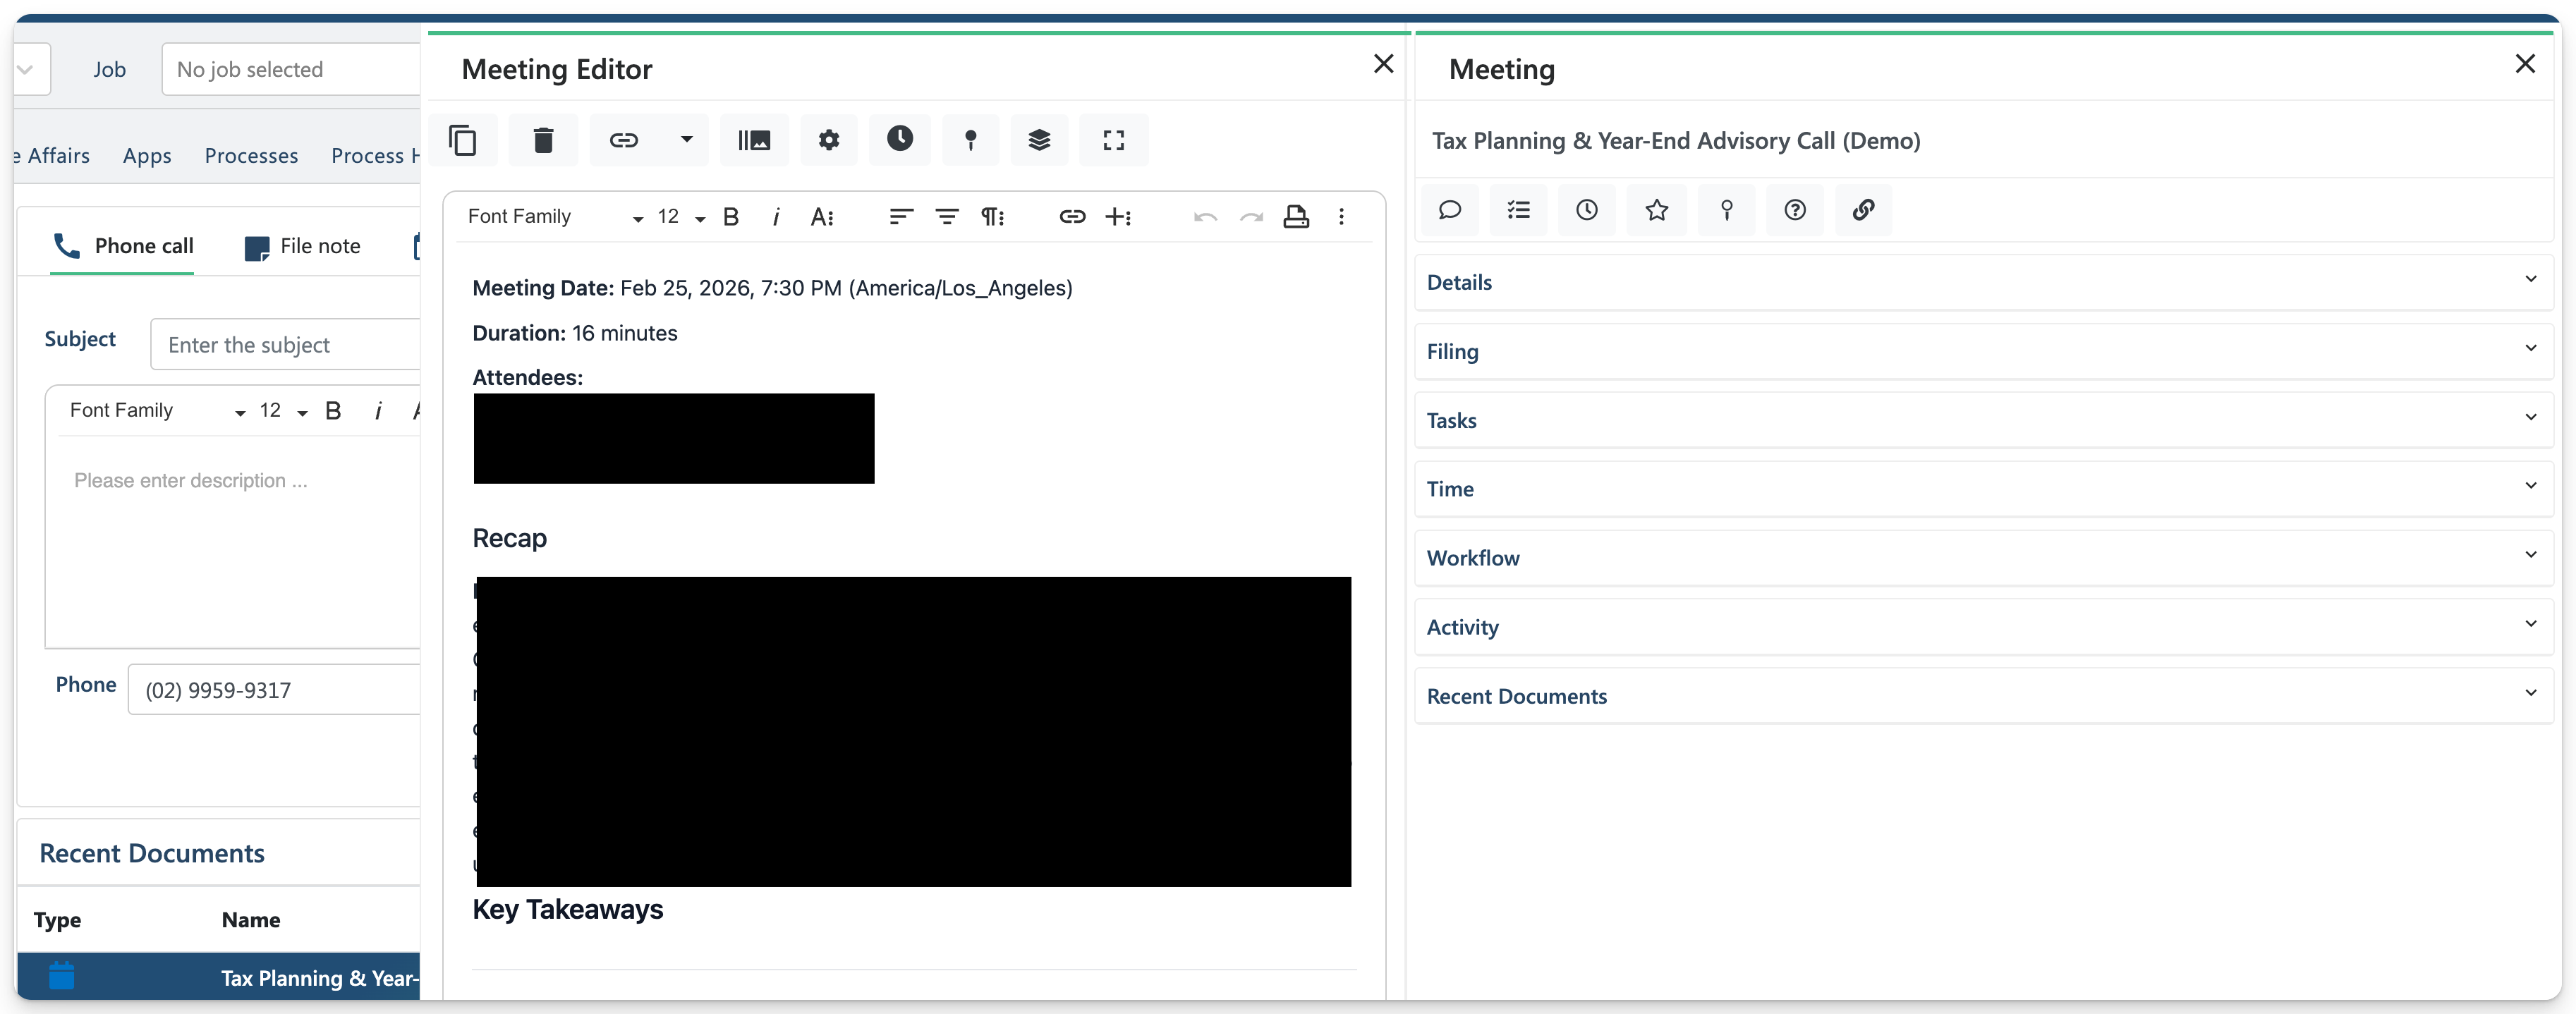This screenshot has width=2576, height=1014.
Task: Click the fullscreen expand icon in Meeting Editor
Action: tap(1113, 140)
